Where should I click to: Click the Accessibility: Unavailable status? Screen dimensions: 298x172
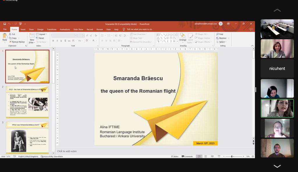(52, 157)
